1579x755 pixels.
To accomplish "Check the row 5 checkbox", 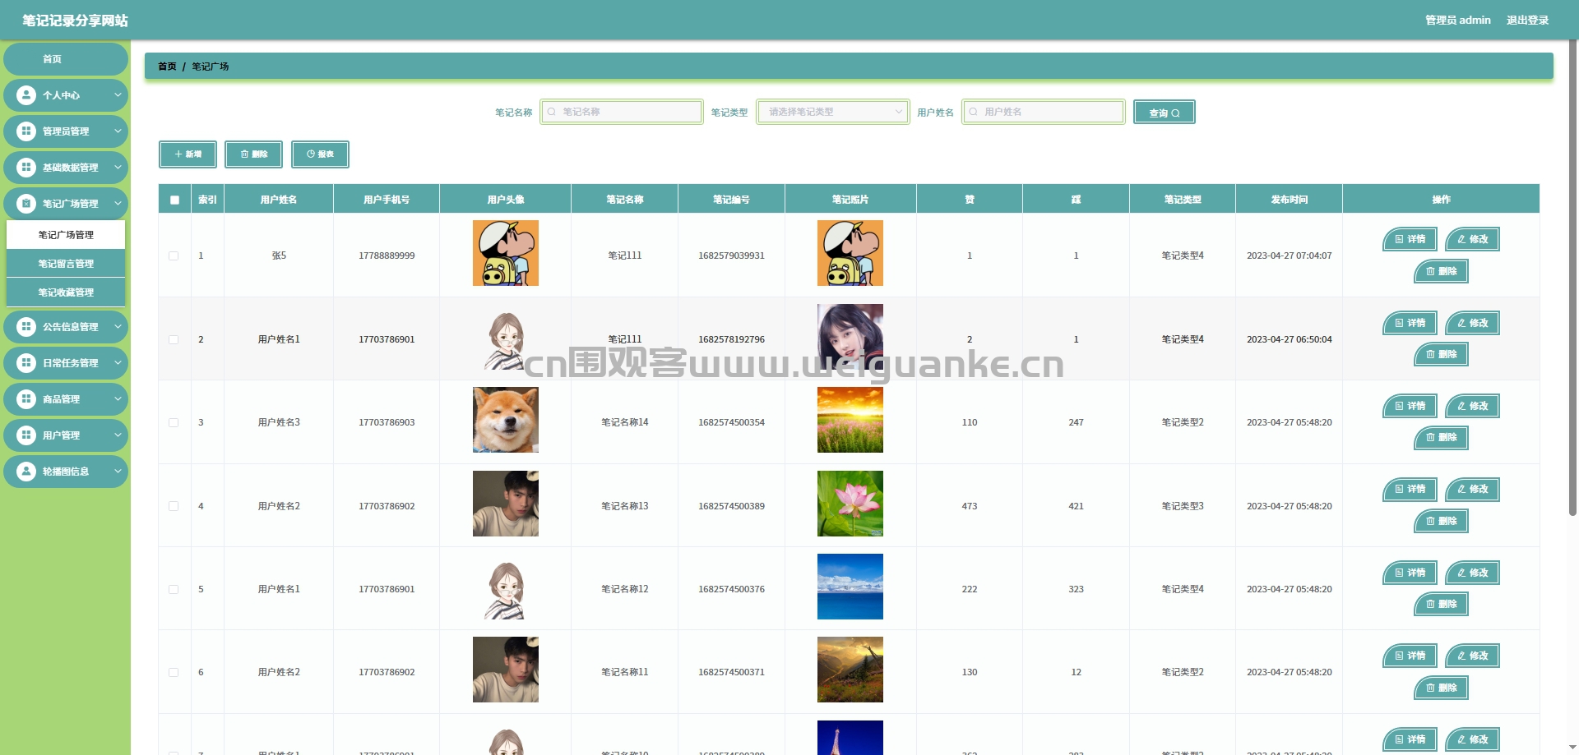I will tap(174, 589).
